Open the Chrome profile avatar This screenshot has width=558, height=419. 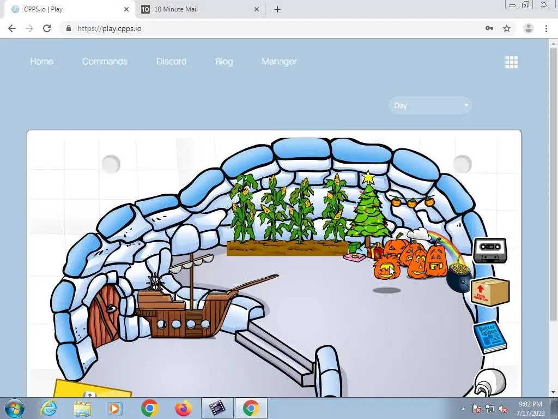[x=529, y=28]
